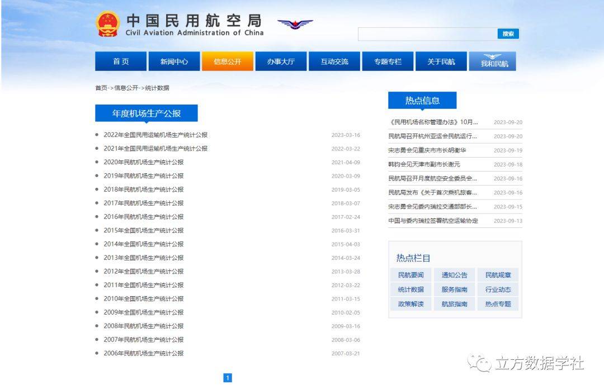Image resolution: width=604 pixels, height=390 pixels.
Task: Click page number 1 pagination button
Action: click(x=228, y=378)
